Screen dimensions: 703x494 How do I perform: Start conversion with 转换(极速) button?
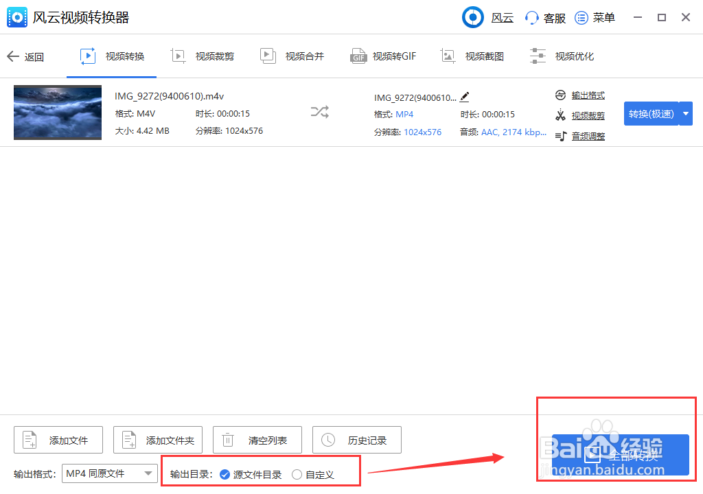click(x=651, y=114)
